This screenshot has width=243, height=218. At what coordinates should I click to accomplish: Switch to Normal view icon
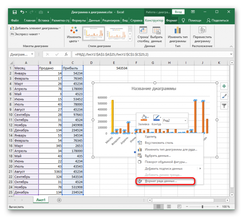point(158,206)
